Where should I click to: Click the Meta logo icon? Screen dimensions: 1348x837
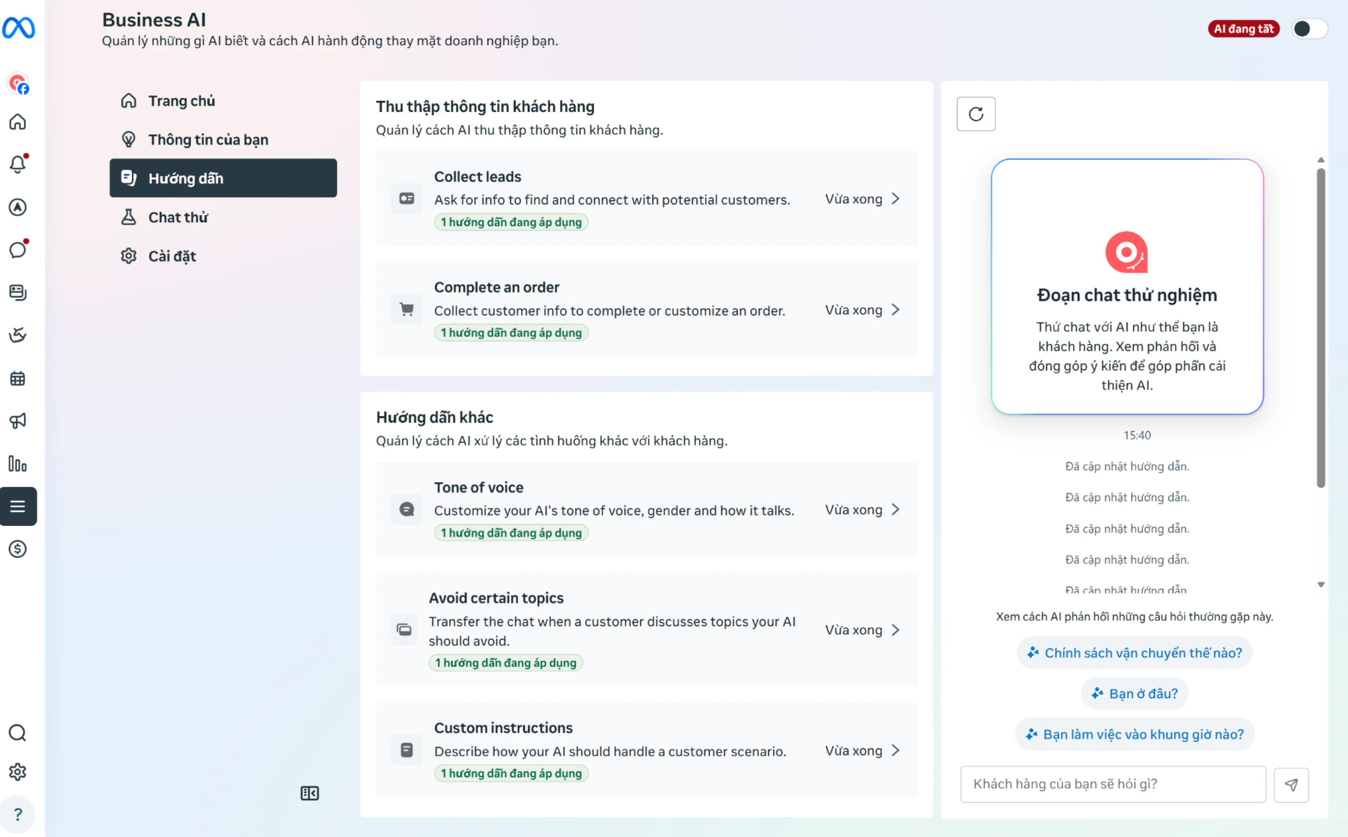coord(18,27)
